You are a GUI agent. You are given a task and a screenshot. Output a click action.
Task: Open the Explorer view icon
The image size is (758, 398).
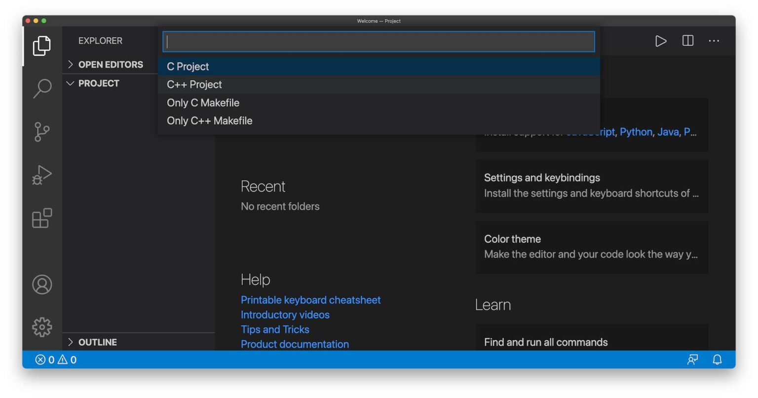(42, 45)
